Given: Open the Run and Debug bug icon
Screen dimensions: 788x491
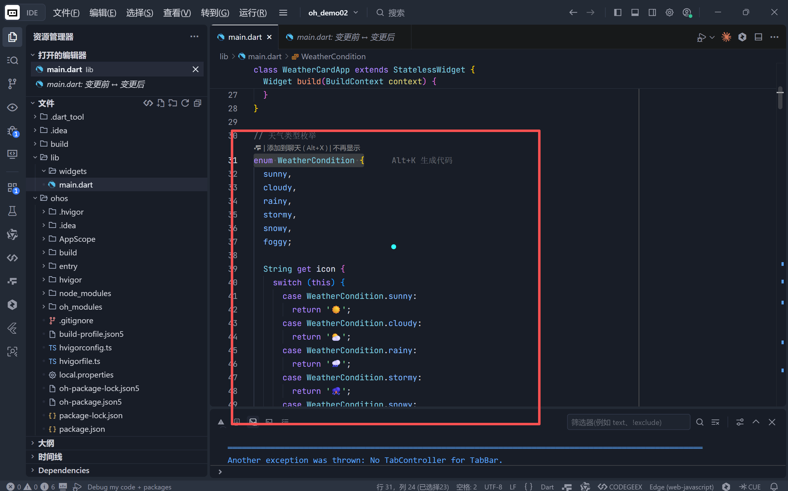Looking at the screenshot, I should pyautogui.click(x=12, y=131).
